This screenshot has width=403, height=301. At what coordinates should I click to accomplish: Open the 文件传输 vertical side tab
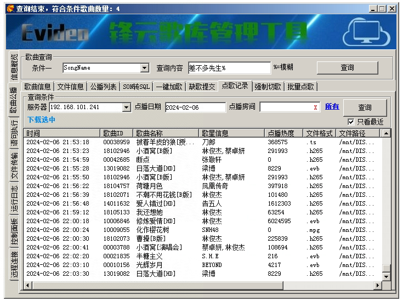[x=14, y=166]
